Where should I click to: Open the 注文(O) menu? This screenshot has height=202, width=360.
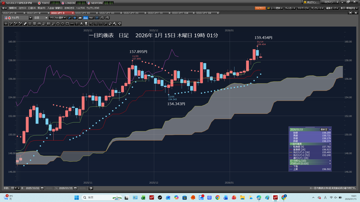coord(22,8)
